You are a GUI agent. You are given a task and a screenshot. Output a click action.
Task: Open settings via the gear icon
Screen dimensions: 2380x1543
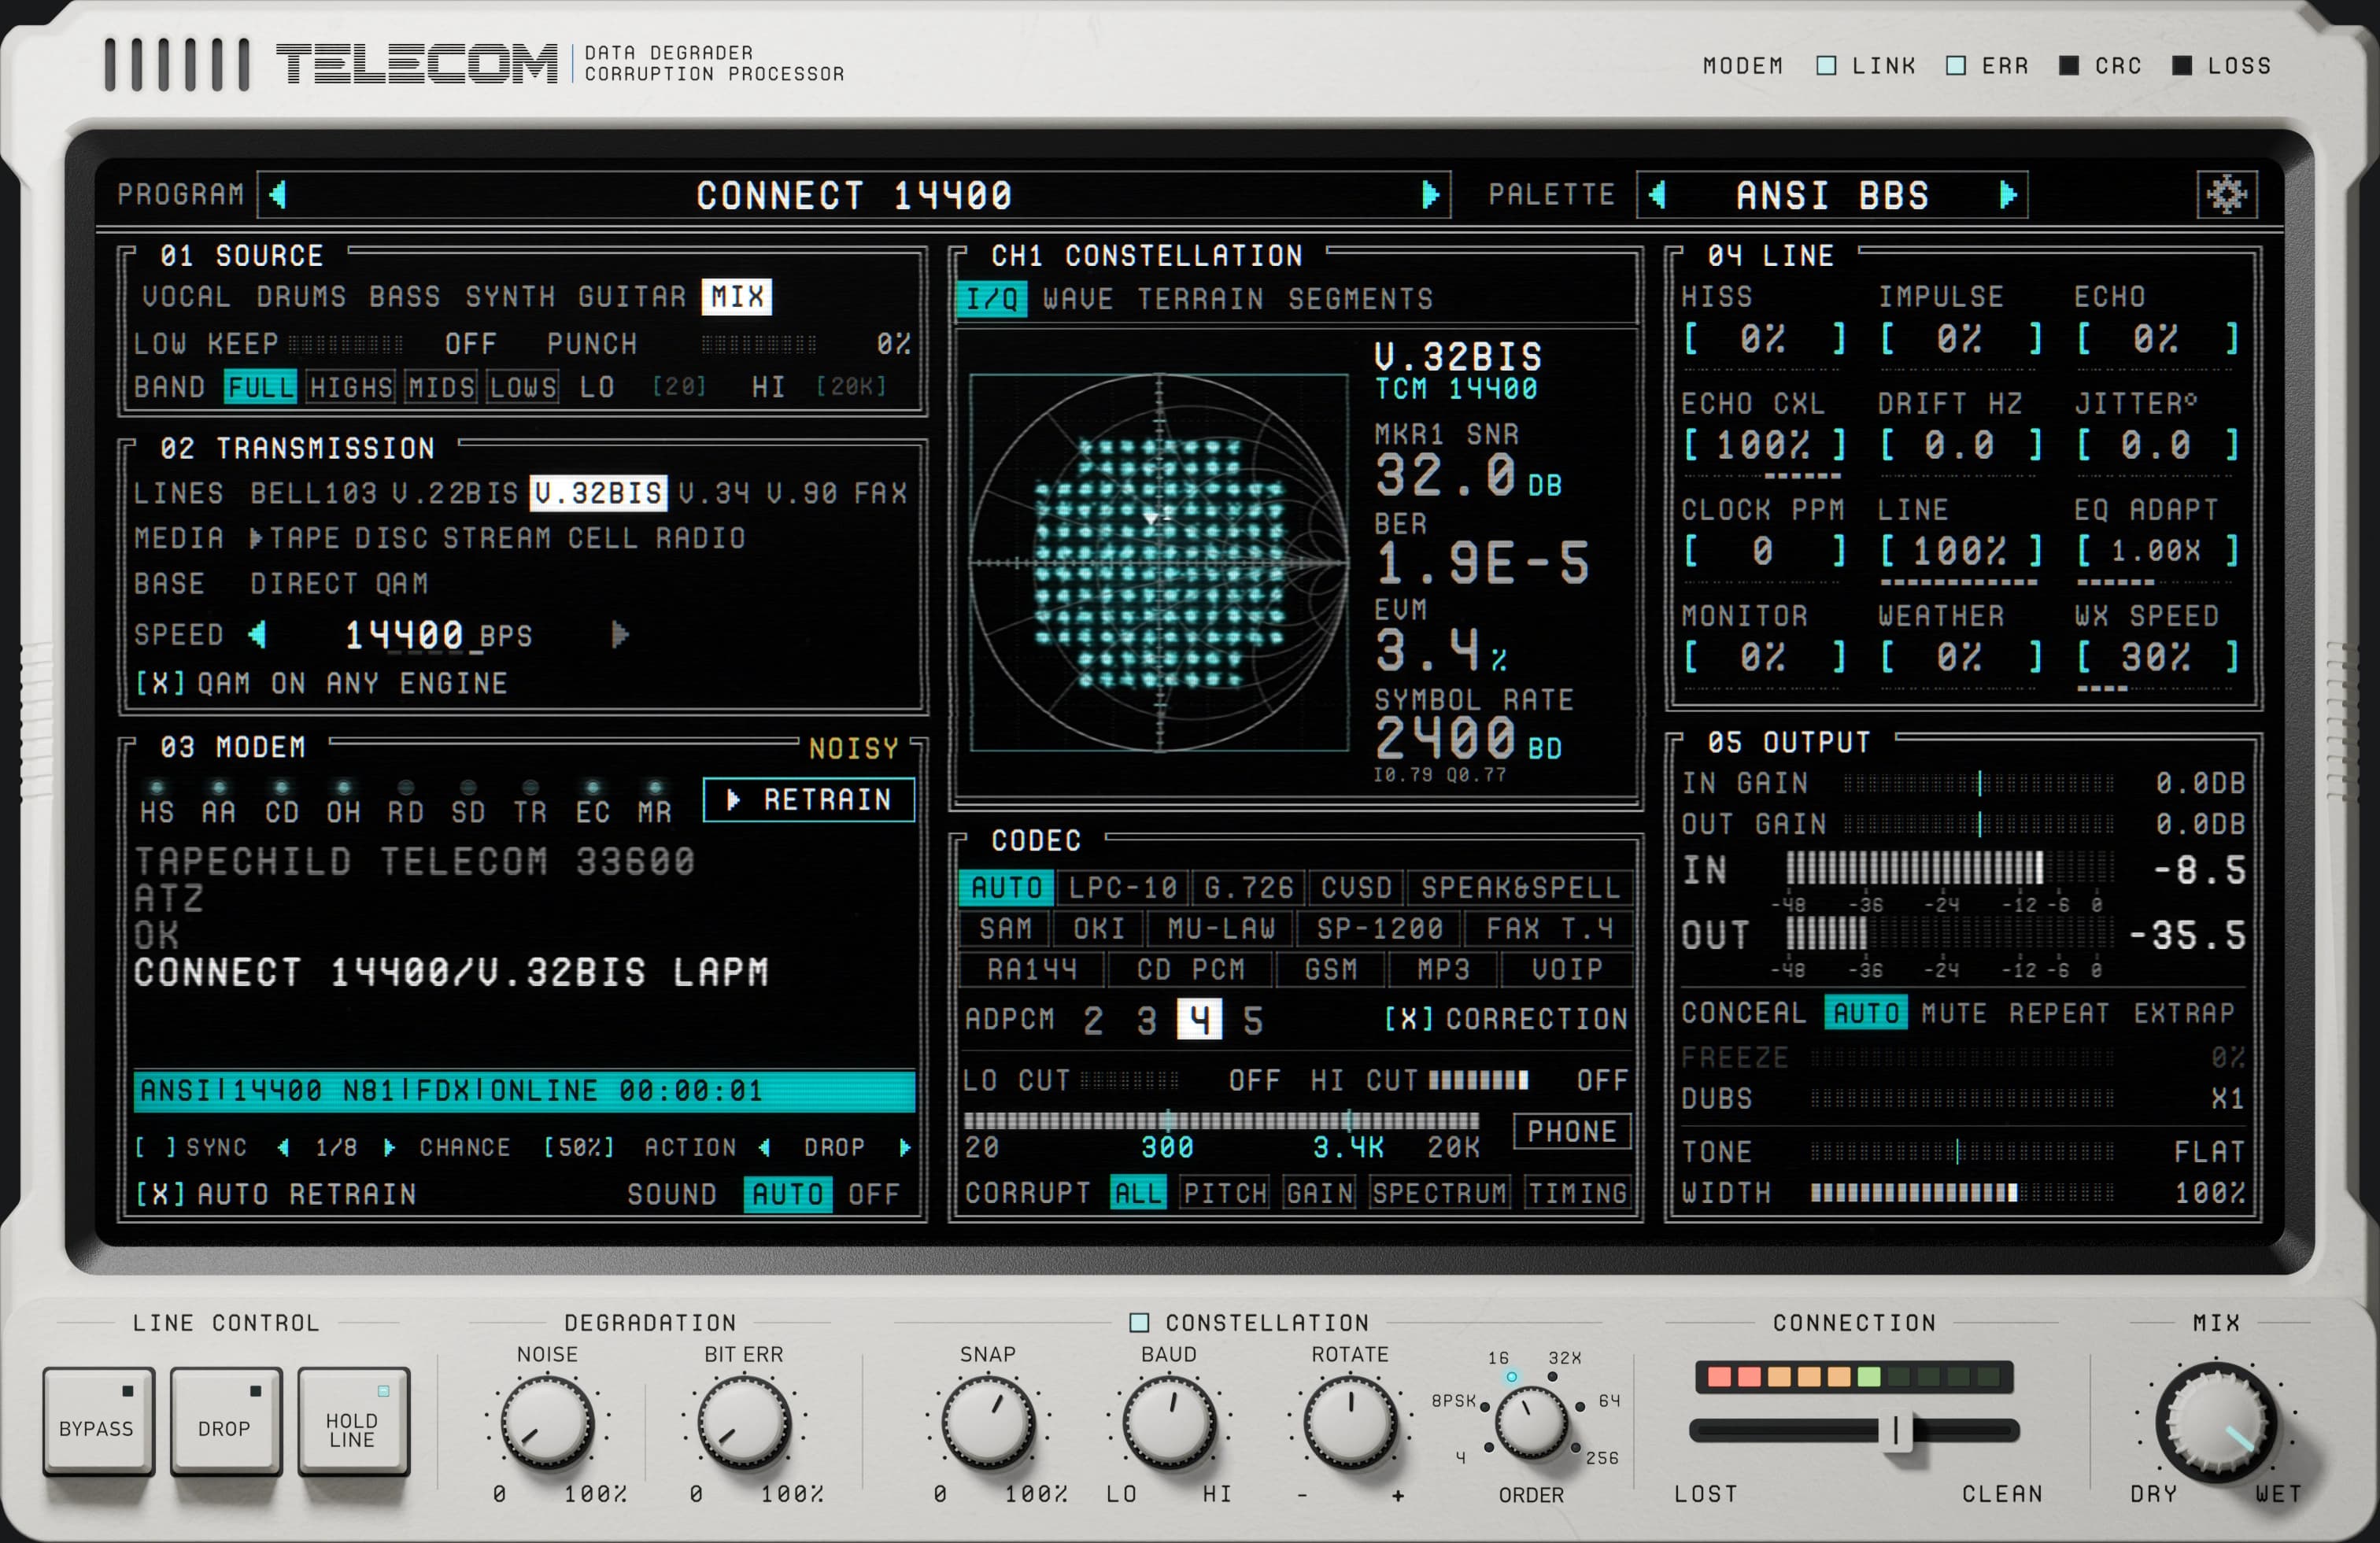2226,194
